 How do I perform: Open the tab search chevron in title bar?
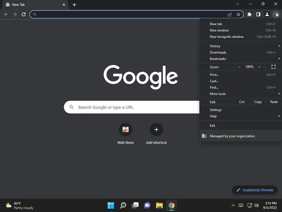tap(238, 4)
